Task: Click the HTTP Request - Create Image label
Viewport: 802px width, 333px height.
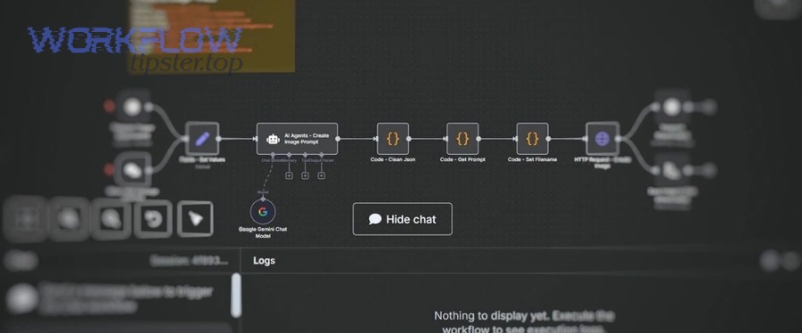Action: [x=602, y=162]
